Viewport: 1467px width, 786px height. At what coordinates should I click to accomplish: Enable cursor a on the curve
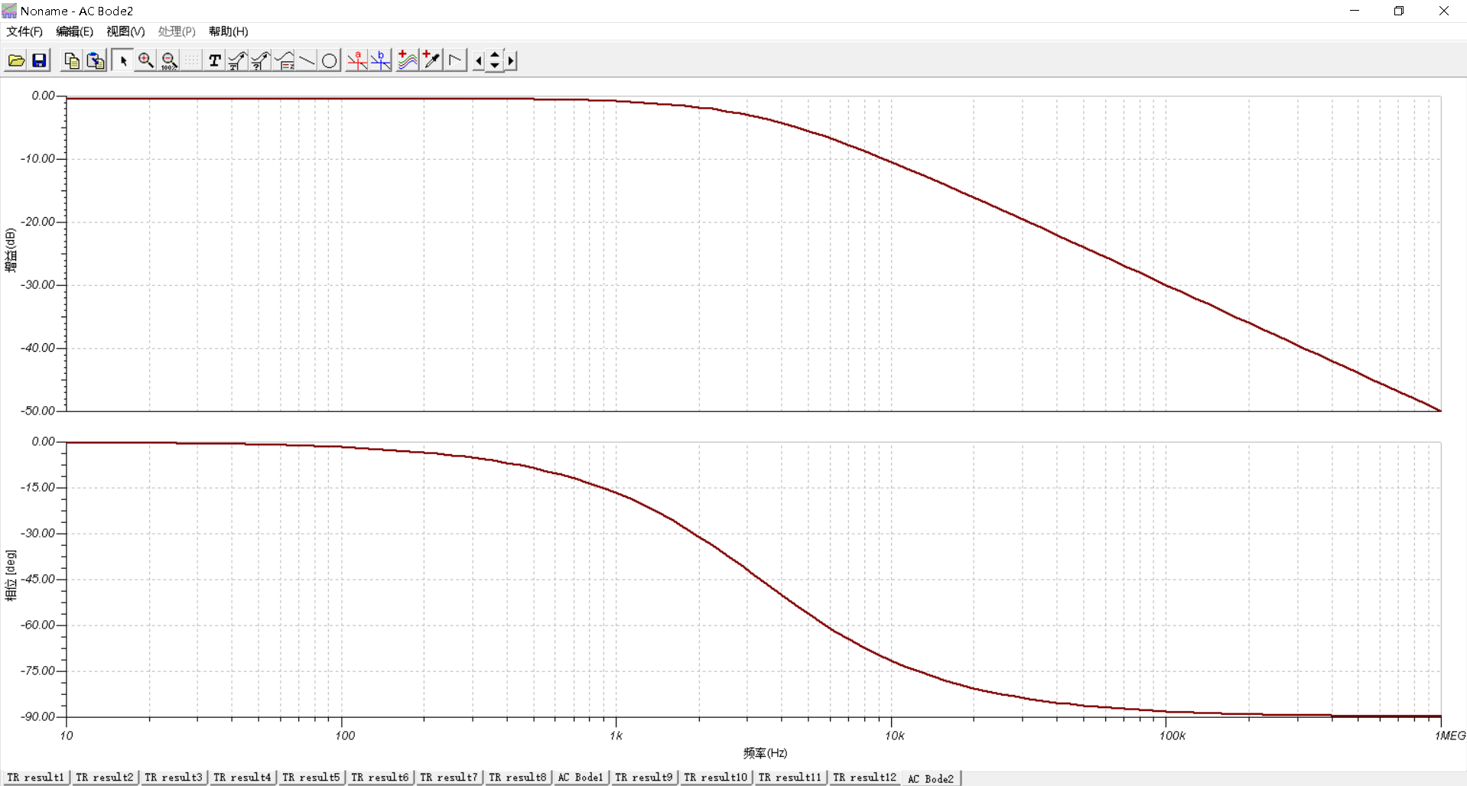pos(356,60)
